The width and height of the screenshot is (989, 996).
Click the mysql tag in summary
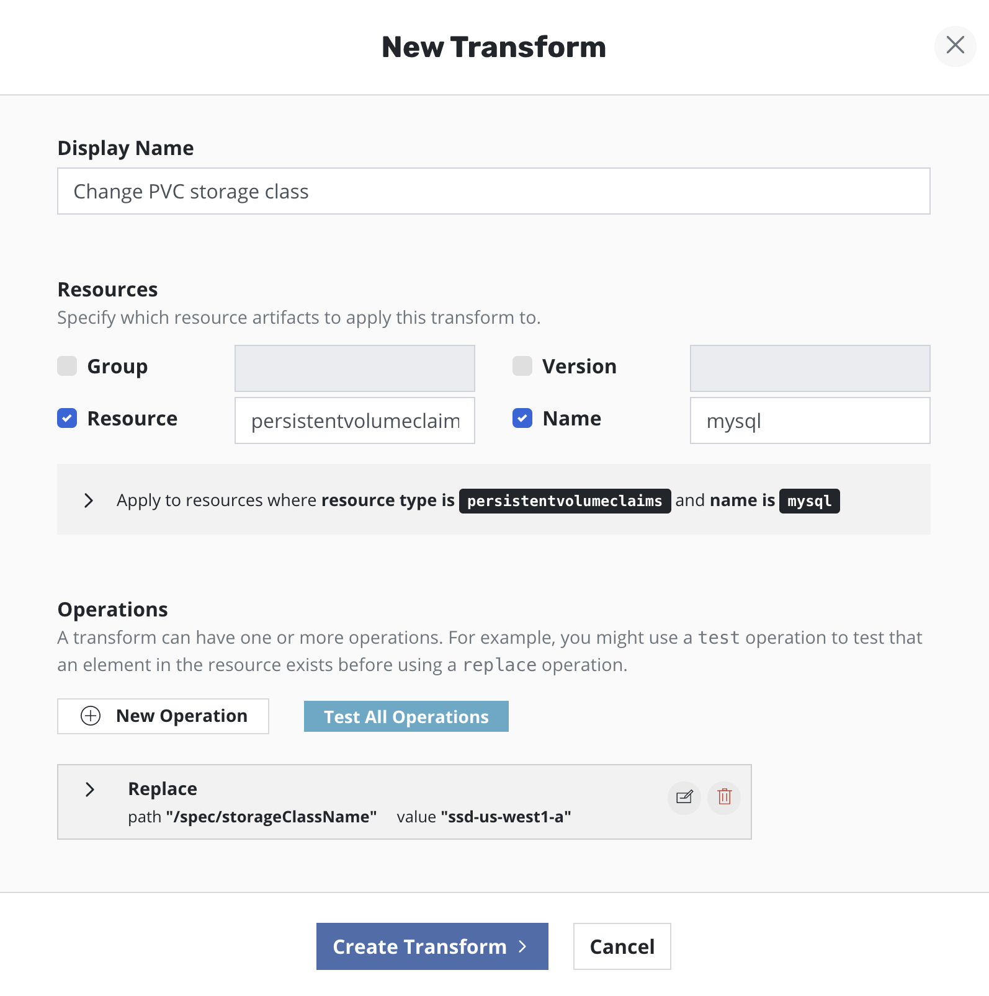(x=809, y=501)
